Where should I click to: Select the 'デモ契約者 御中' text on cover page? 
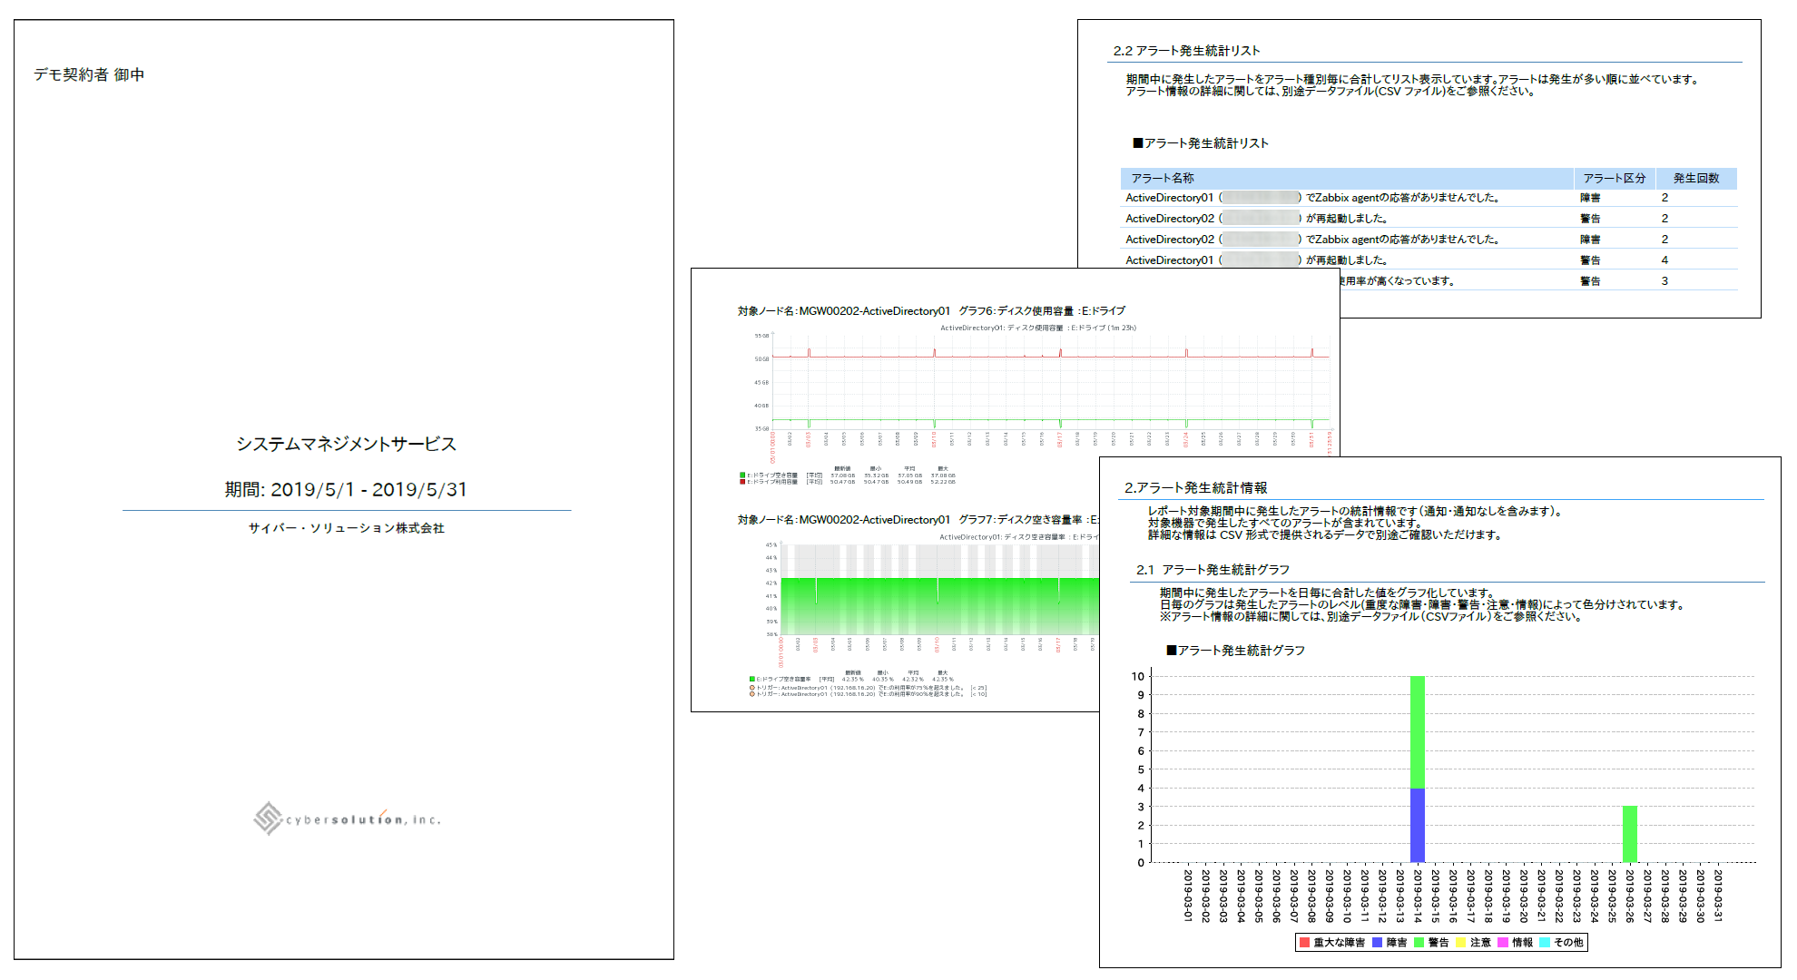tap(89, 74)
